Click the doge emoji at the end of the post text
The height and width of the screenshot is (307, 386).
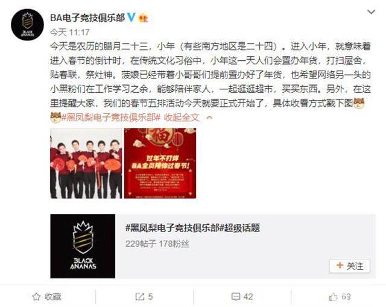pyautogui.click(x=359, y=103)
